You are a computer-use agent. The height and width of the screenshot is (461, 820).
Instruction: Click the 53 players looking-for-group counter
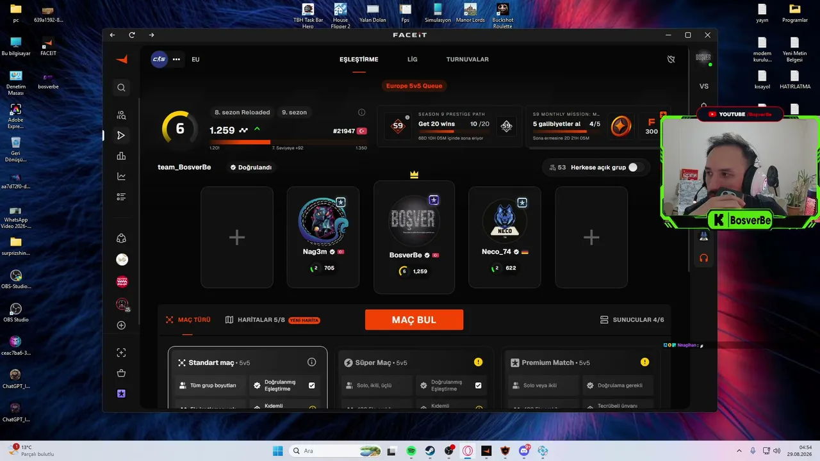click(557, 167)
